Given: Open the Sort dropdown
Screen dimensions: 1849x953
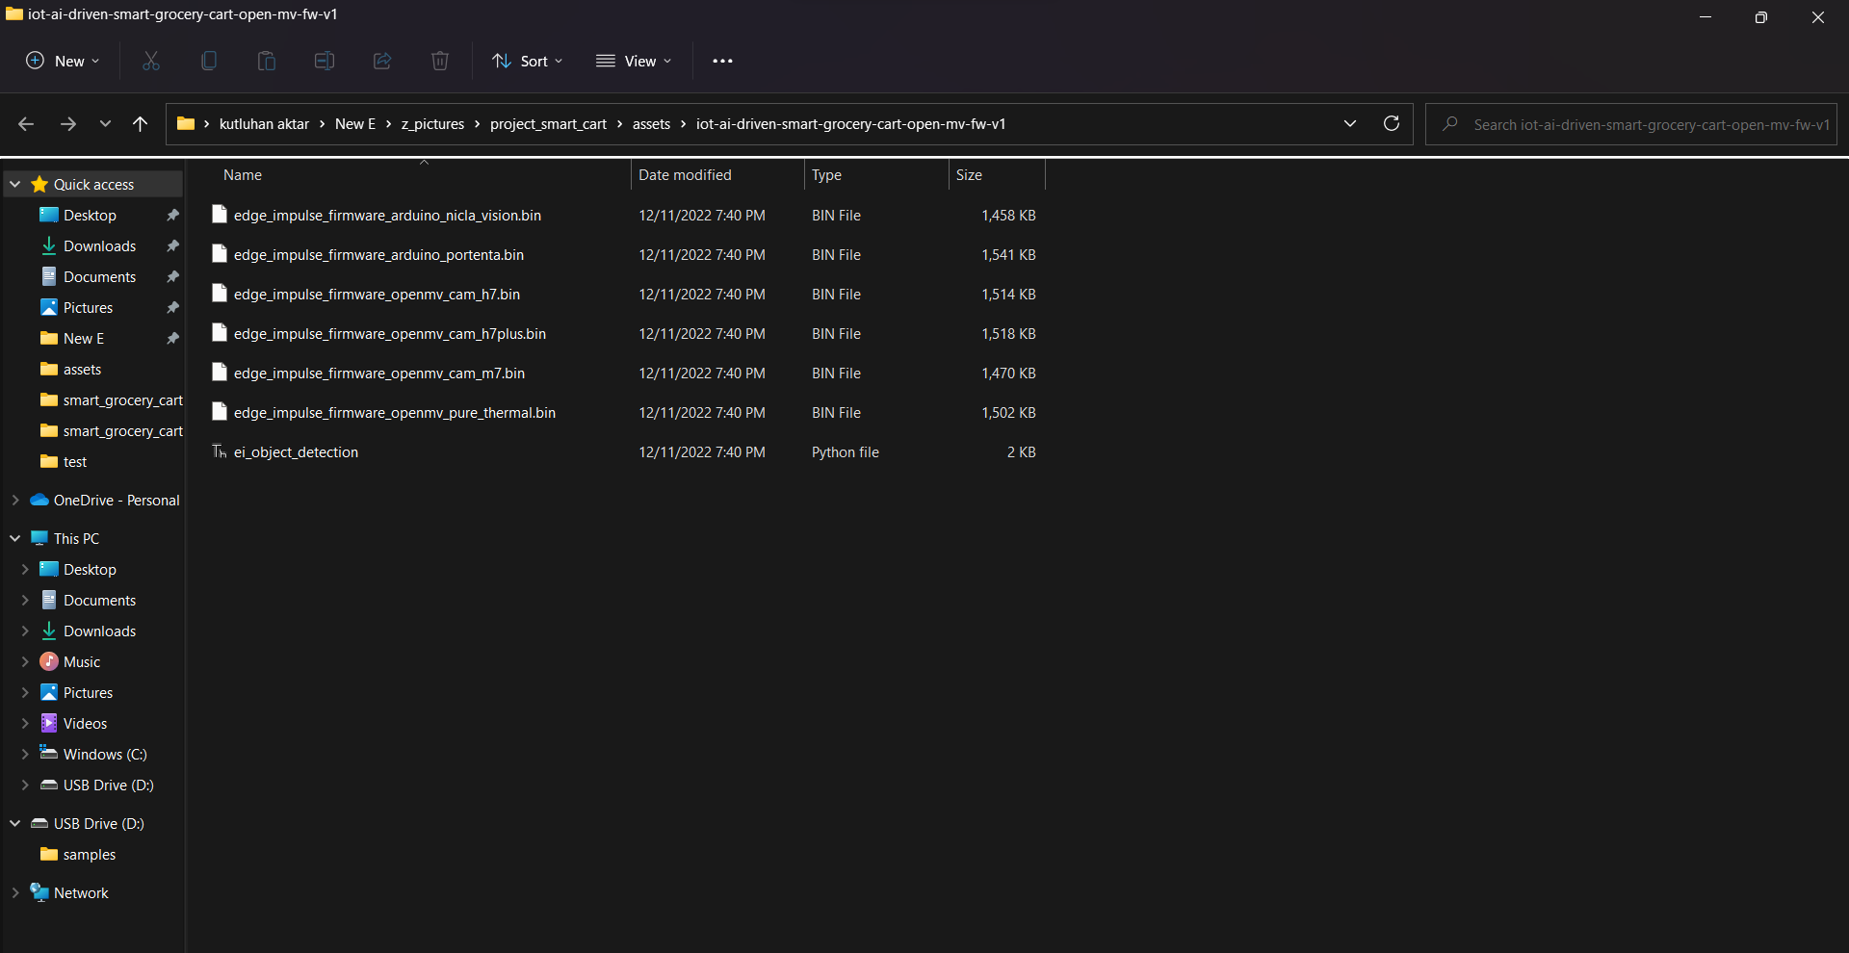Looking at the screenshot, I should (526, 61).
